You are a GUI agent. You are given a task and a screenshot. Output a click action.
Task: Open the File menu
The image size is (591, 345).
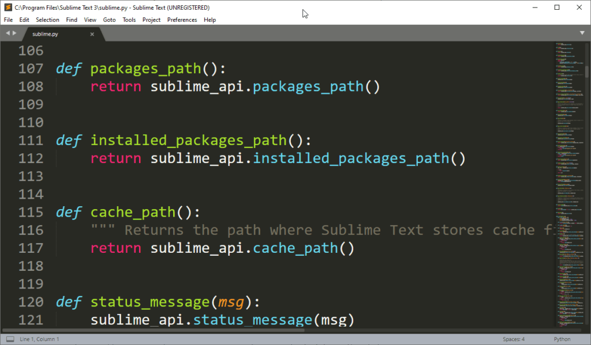click(x=8, y=20)
